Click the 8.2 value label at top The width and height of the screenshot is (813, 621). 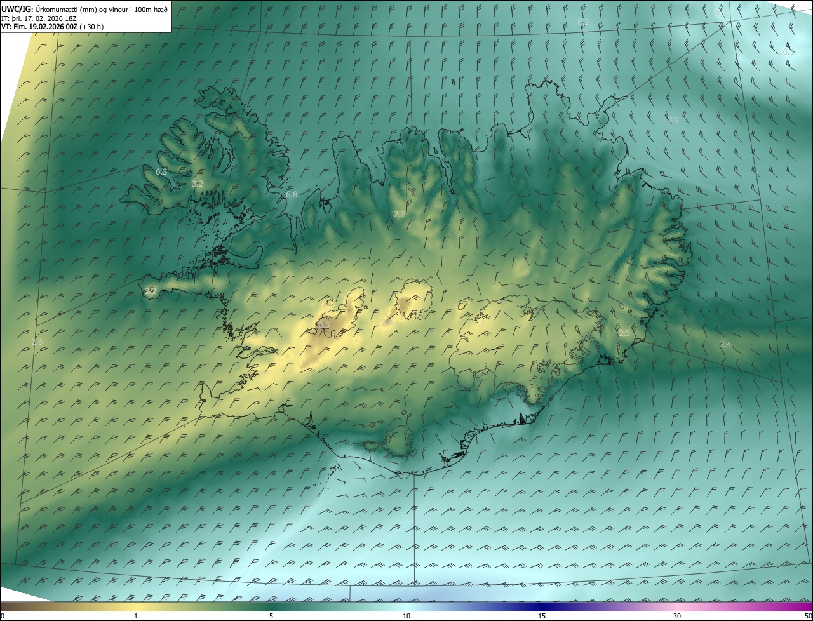583,22
